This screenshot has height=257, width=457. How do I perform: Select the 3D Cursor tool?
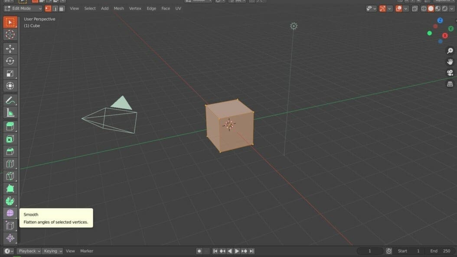point(10,35)
